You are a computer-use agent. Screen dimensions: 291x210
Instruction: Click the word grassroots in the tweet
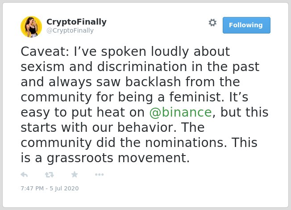pos(80,158)
